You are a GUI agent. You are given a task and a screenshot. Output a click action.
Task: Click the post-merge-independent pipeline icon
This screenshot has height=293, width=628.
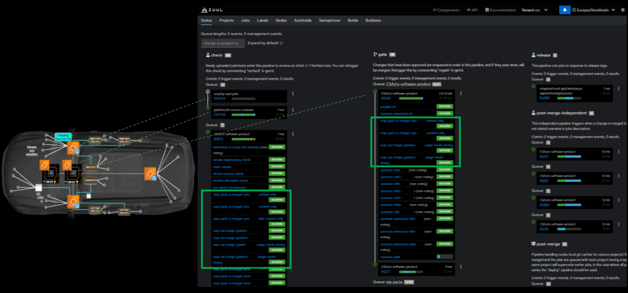pos(534,113)
